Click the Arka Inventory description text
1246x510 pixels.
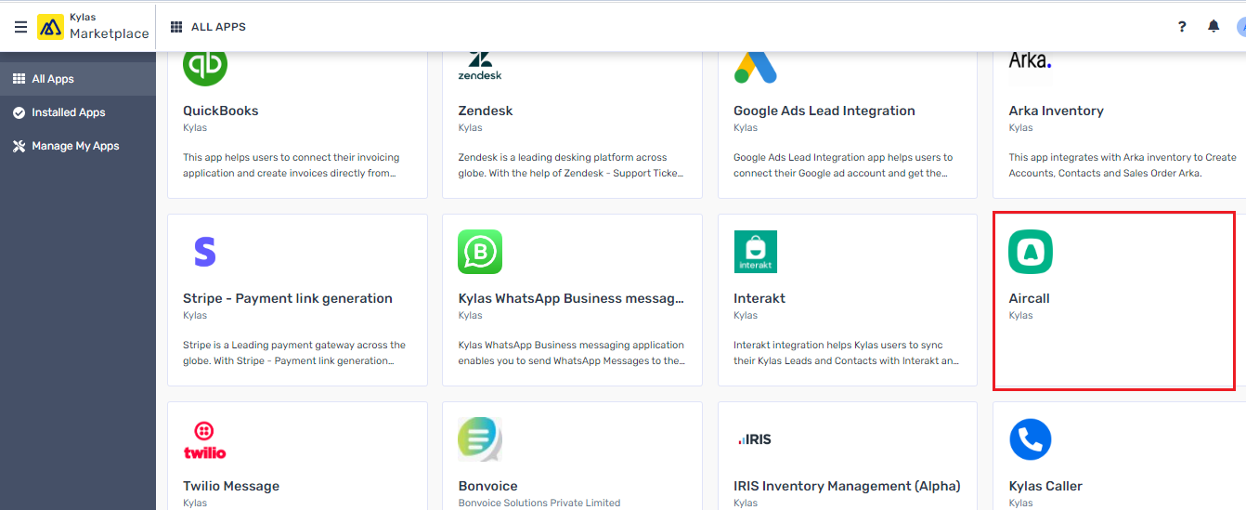[x=1123, y=165]
